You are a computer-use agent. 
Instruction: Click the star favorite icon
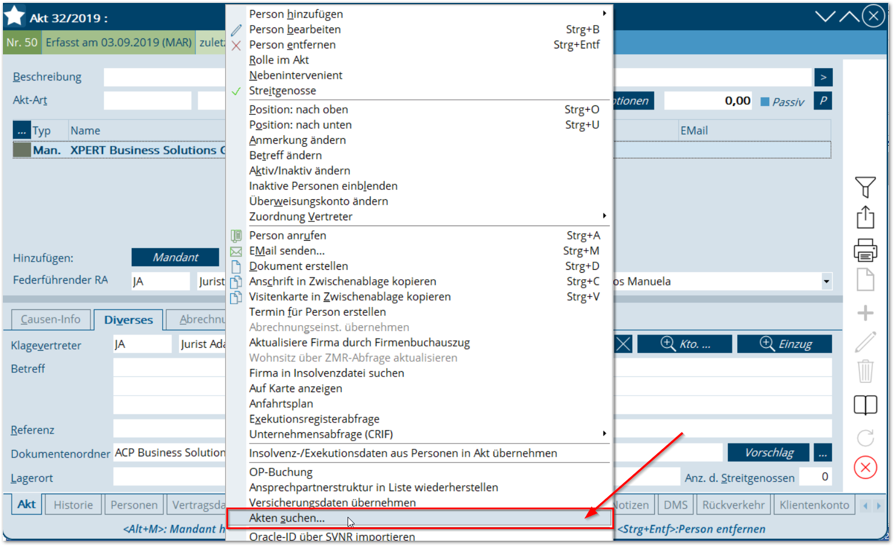[x=14, y=16]
